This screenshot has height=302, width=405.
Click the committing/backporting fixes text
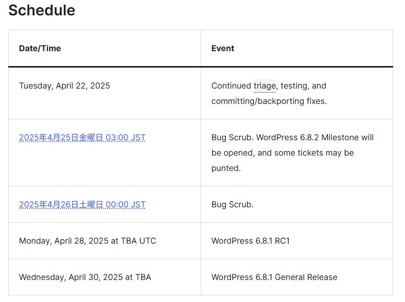(269, 101)
